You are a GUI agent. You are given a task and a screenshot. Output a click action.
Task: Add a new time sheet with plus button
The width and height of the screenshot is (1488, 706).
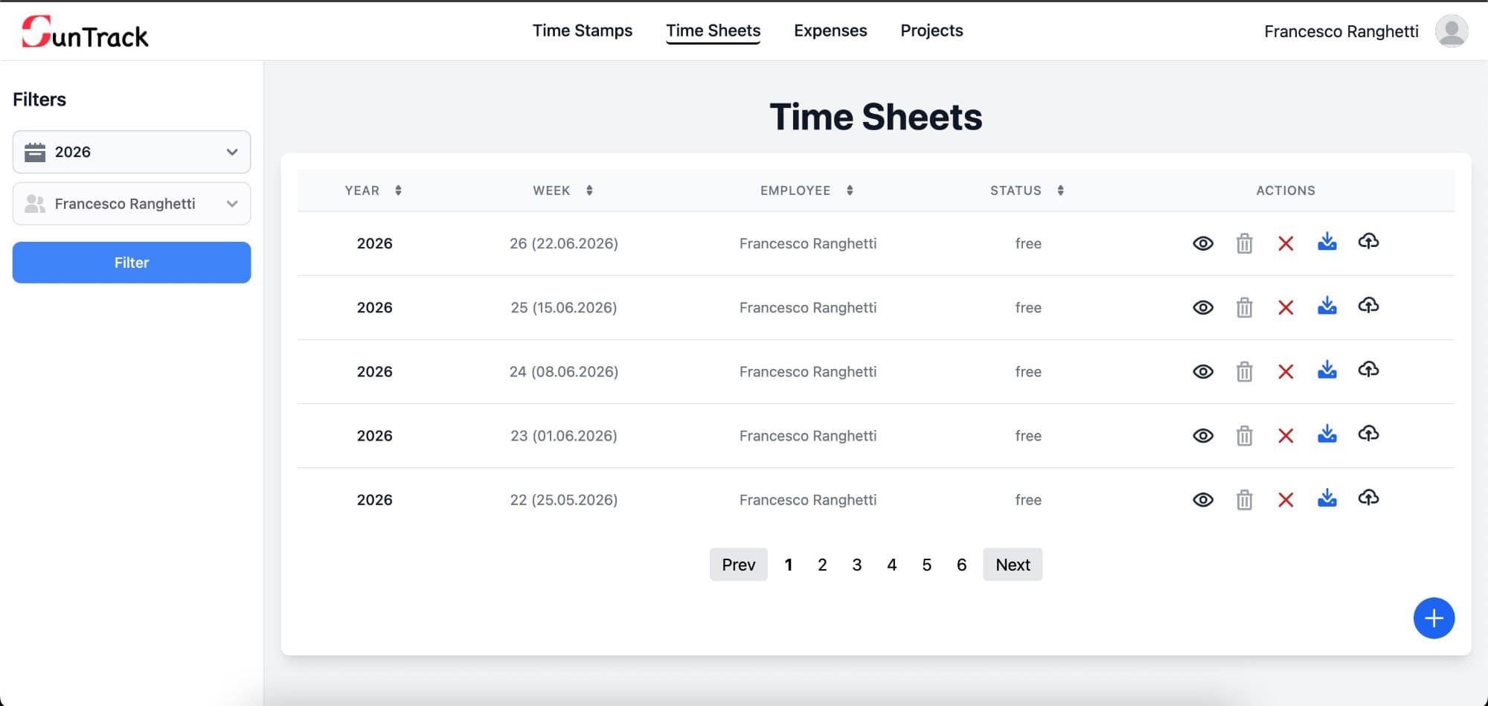click(x=1434, y=617)
